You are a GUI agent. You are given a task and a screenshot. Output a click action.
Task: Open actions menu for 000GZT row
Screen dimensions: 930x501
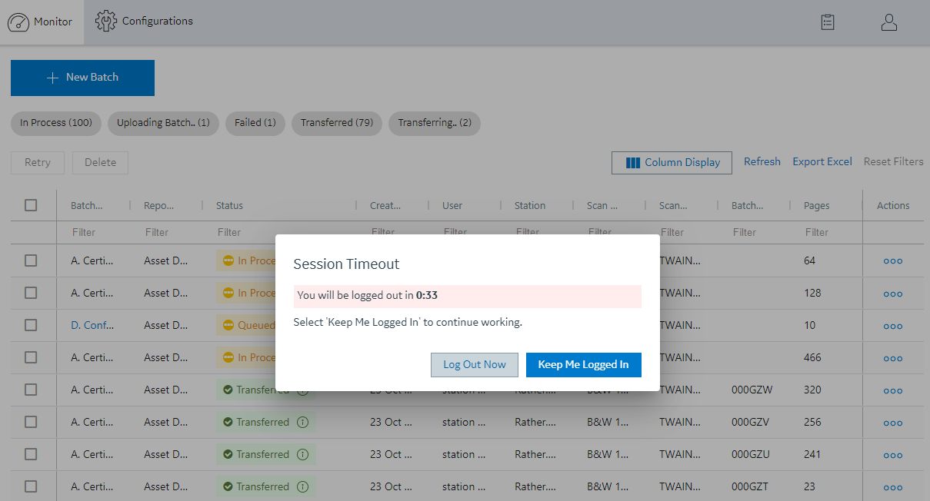coord(893,487)
